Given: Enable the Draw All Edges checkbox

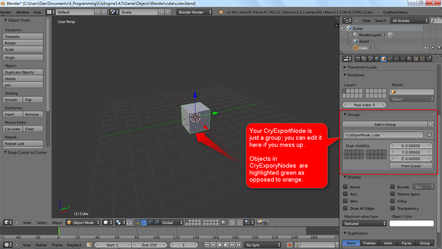Looking at the screenshot, I should click(345, 208).
